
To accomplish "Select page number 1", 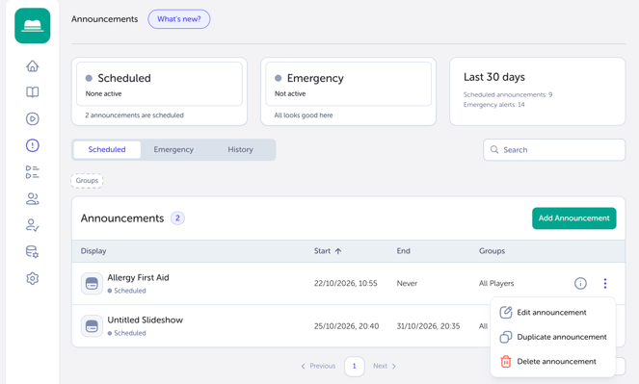I will (354, 366).
